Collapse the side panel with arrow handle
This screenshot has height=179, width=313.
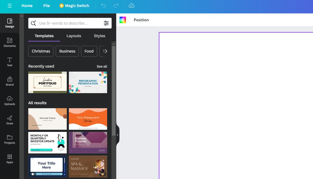coord(118,135)
